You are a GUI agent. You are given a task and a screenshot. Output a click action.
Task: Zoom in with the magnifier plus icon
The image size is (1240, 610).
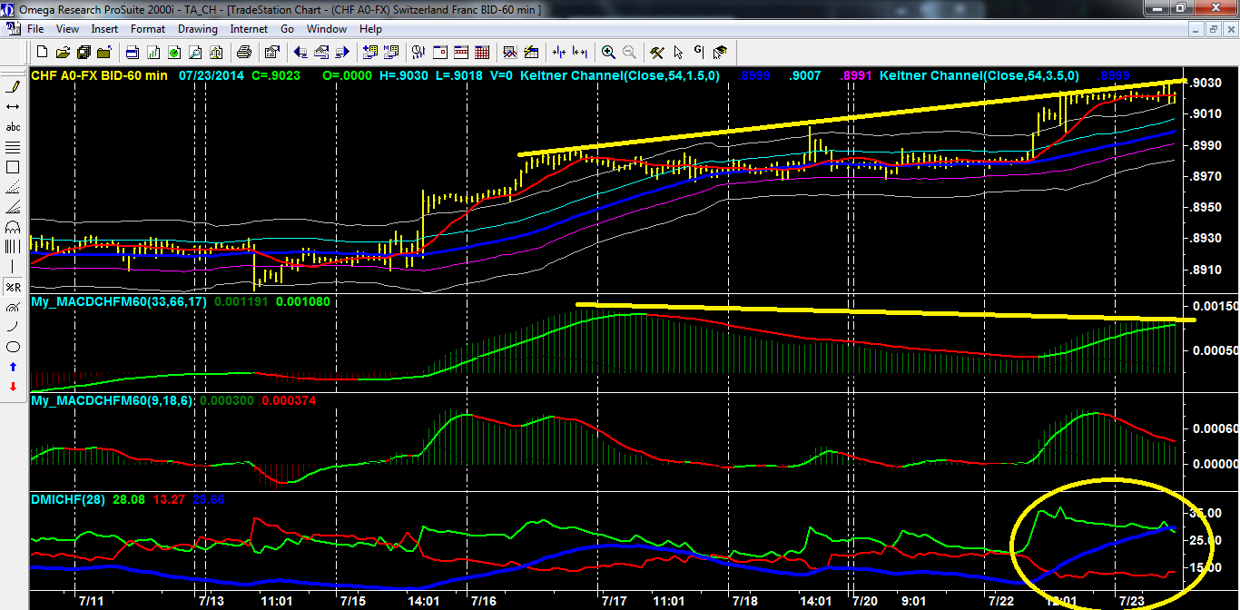pos(608,52)
